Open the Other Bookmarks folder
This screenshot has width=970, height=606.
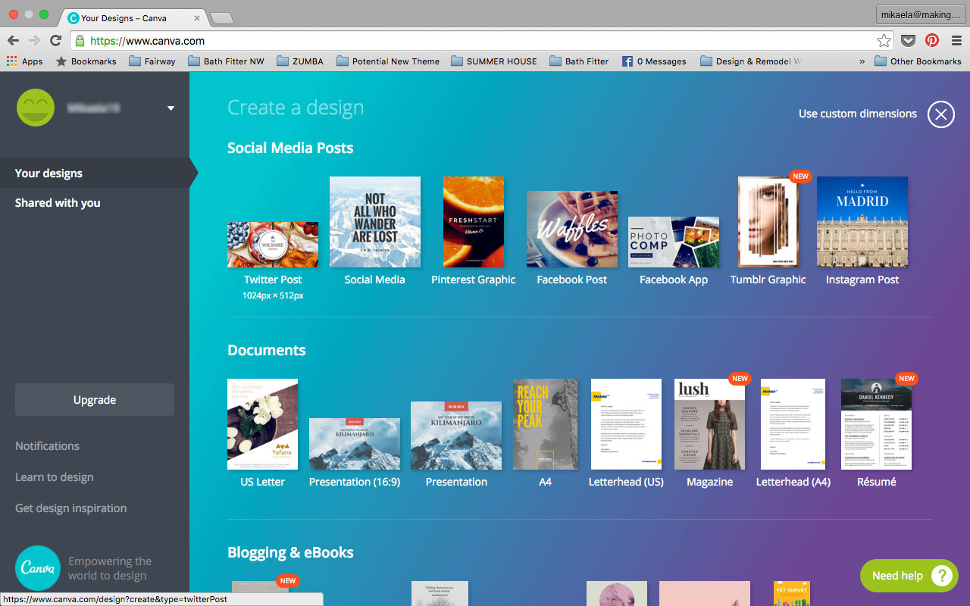pyautogui.click(x=918, y=61)
